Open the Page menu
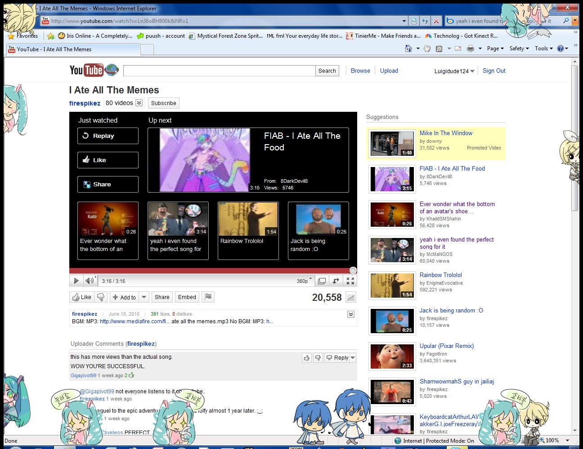This screenshot has height=449, width=583. tap(495, 48)
